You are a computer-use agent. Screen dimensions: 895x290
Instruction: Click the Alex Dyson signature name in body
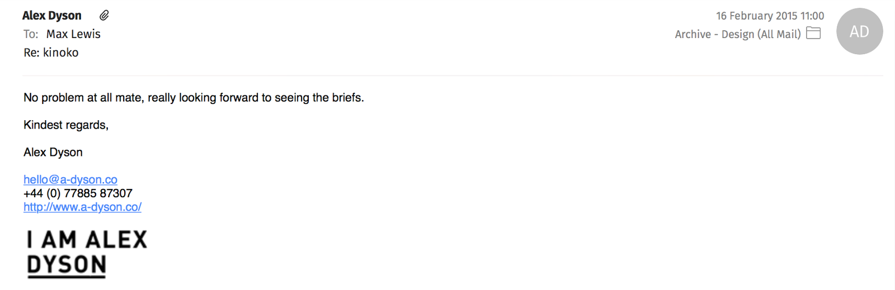[53, 153]
